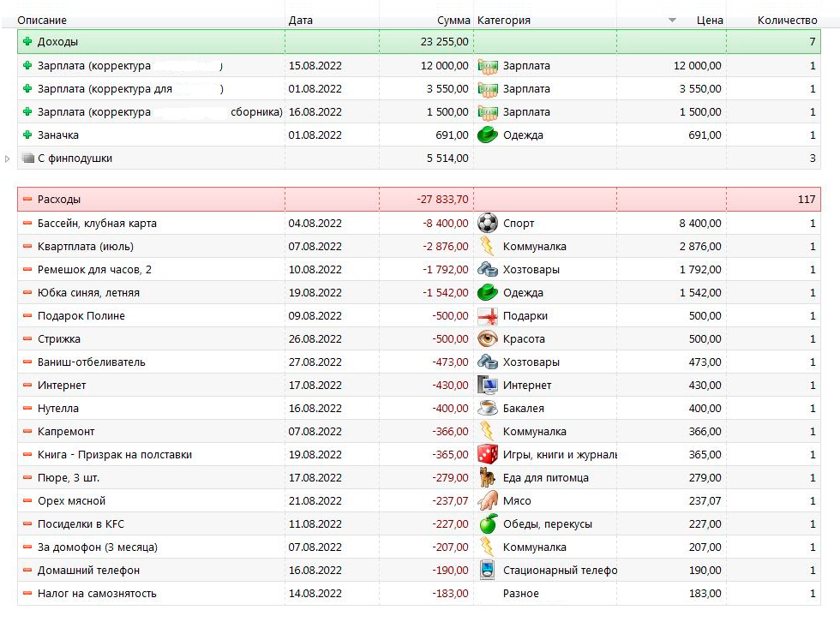840x622 pixels.
Task: Select the eye icon for Красота
Action: (488, 338)
